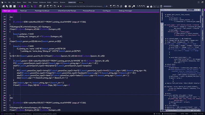Open the Add-ins dropdown in View Data panel

pos(190,10)
